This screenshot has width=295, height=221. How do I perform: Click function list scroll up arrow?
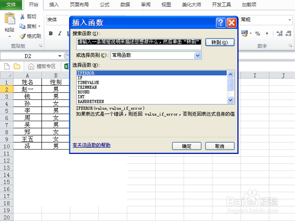(230, 74)
